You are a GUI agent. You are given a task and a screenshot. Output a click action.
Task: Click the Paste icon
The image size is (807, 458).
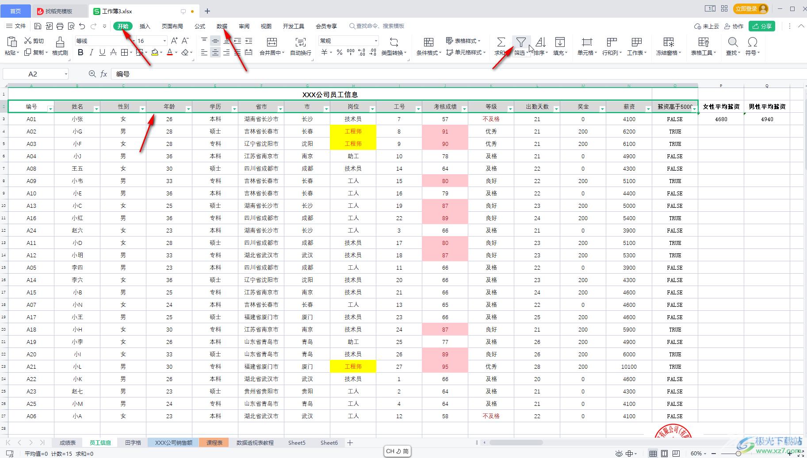pyautogui.click(x=12, y=42)
